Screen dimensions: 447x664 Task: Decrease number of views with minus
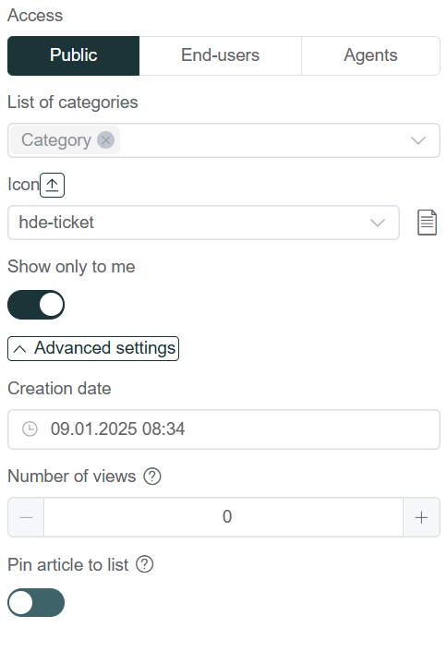[26, 517]
